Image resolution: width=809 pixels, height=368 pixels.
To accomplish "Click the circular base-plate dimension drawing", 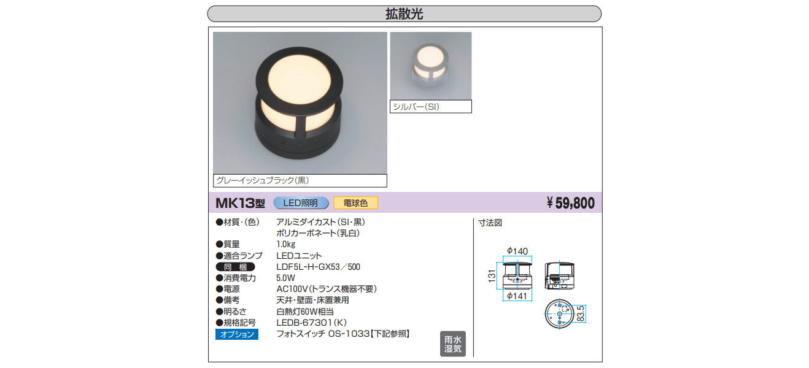I will point(560,315).
